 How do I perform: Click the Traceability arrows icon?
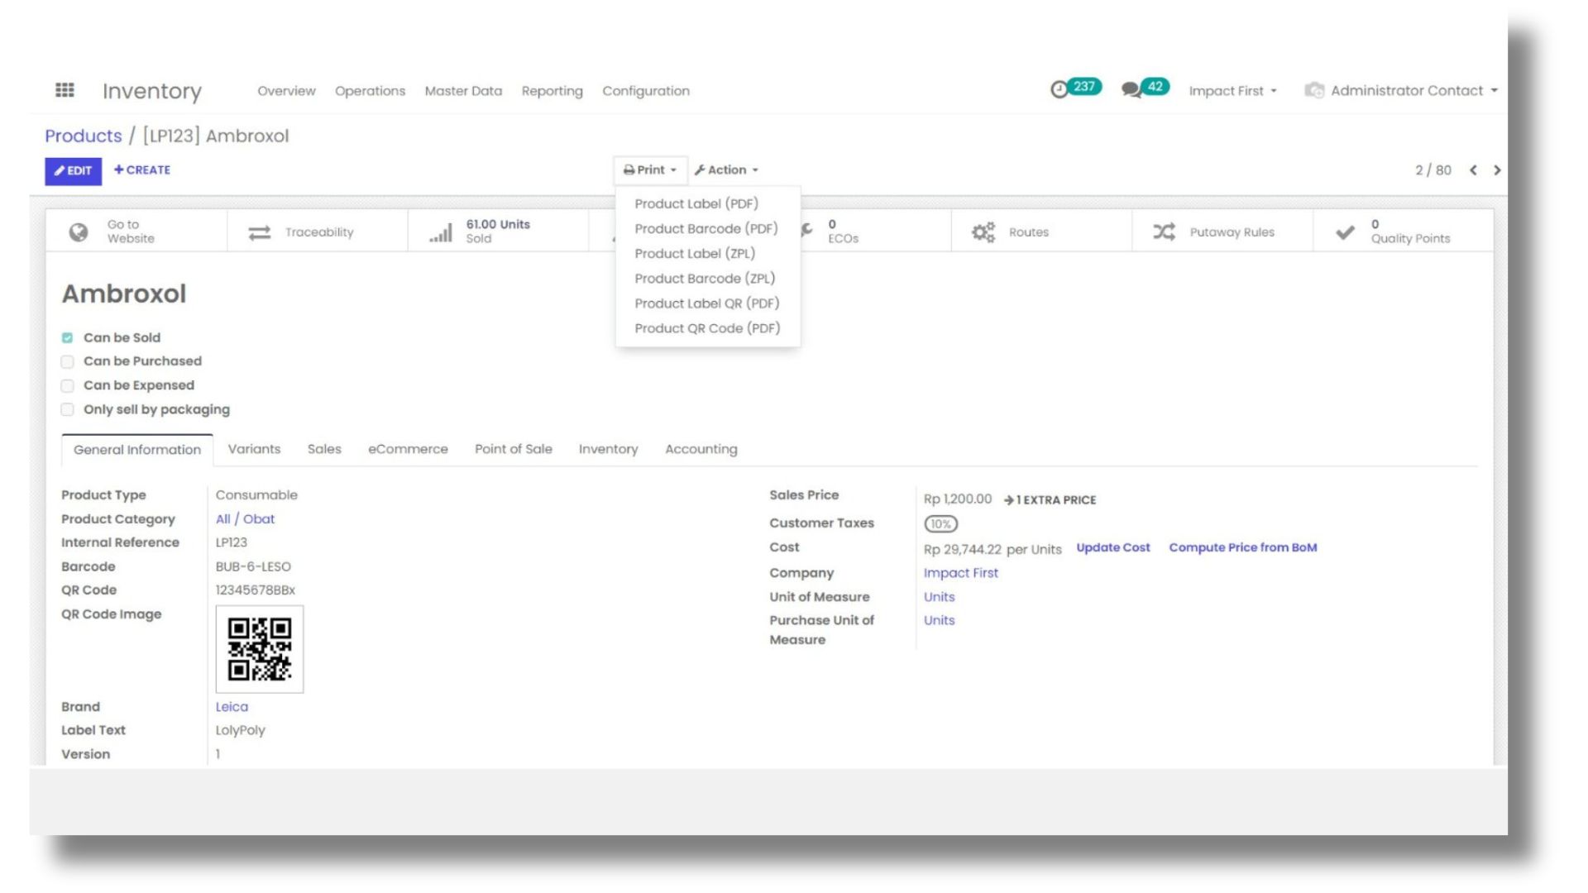(x=260, y=232)
